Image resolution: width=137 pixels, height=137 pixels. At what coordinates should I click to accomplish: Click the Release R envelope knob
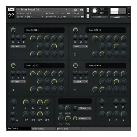point(47,103)
